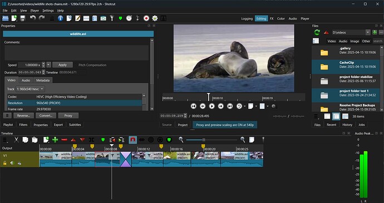Switch to the Metadata tab

(43, 80)
